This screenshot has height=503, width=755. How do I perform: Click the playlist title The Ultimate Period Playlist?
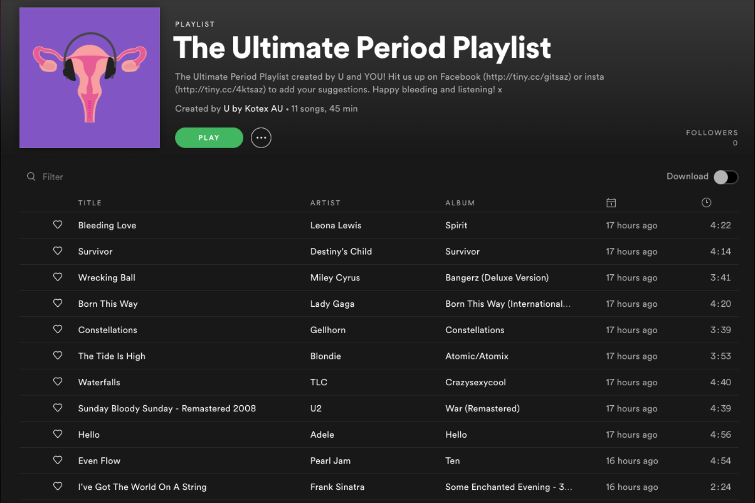pyautogui.click(x=362, y=48)
